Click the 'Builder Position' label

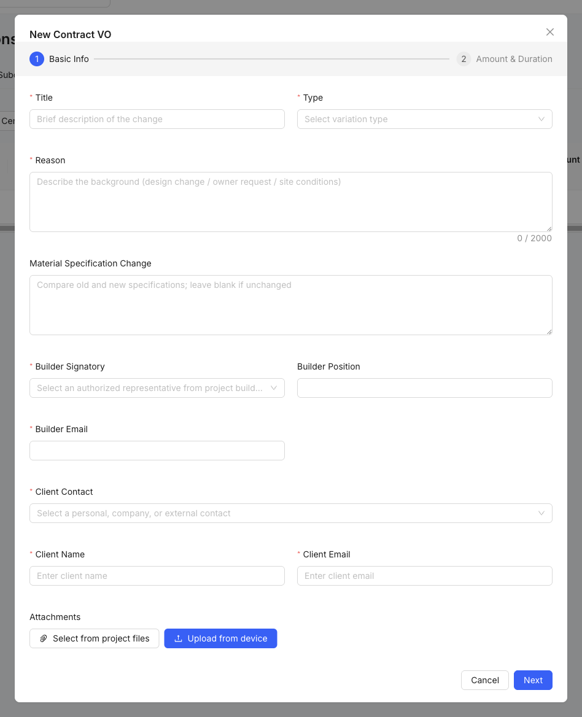(x=328, y=366)
